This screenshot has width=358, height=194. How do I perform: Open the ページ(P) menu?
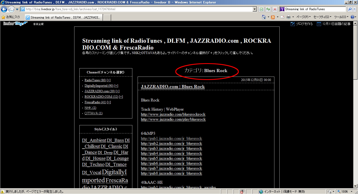[303, 17]
